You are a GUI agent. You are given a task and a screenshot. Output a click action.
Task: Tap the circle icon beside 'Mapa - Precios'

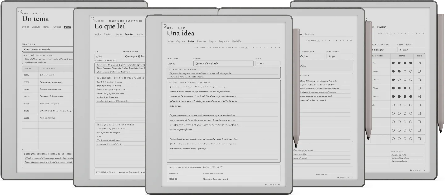20,11
